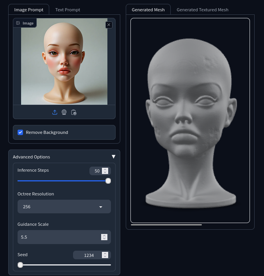Select the Generated Mesh tab

[148, 10]
